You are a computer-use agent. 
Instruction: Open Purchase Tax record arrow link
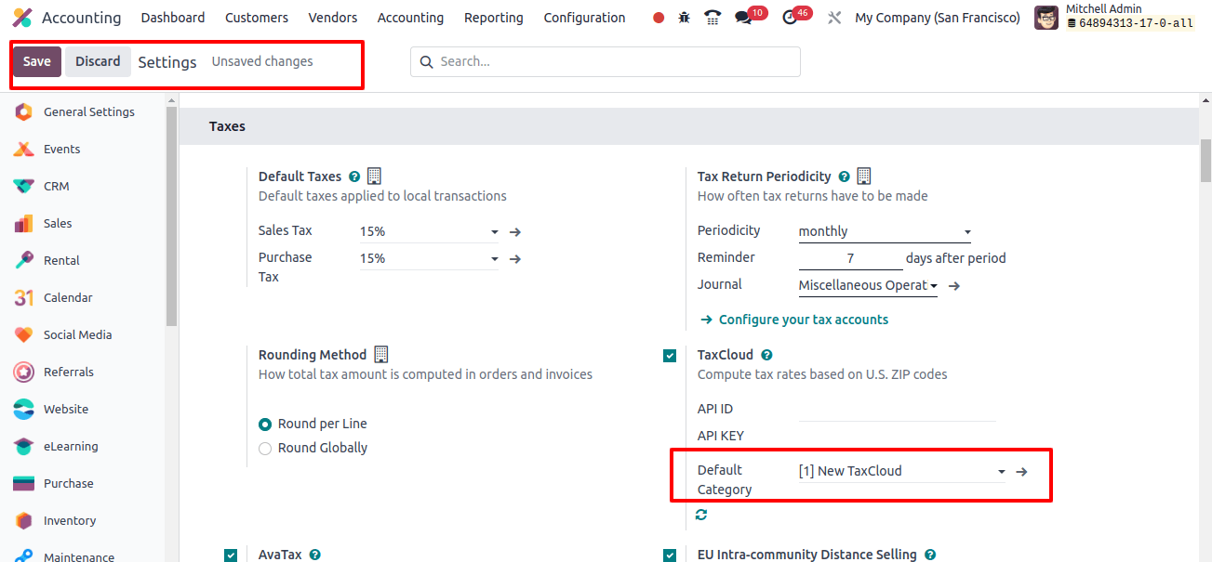(x=515, y=259)
